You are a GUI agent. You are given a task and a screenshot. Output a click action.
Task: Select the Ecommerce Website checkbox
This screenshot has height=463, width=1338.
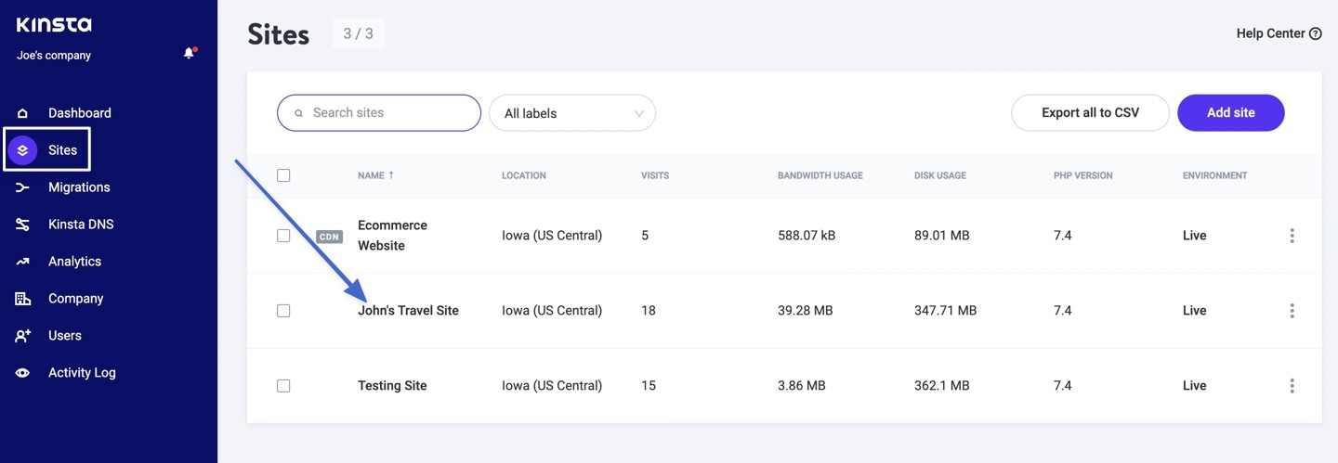point(283,236)
